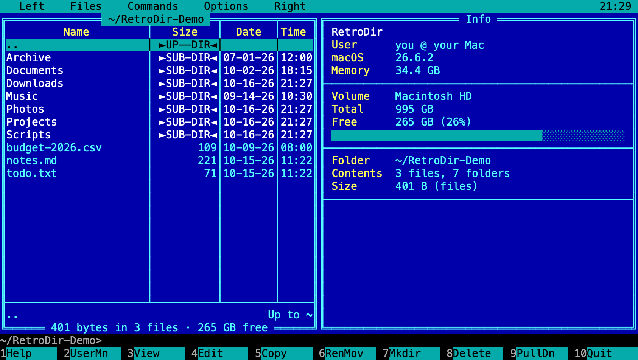
Task: Click the '401 bytes in 3 files' status text
Action: (115, 328)
